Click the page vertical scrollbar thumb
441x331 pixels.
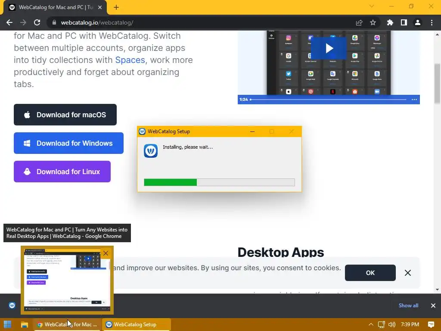(x=437, y=84)
